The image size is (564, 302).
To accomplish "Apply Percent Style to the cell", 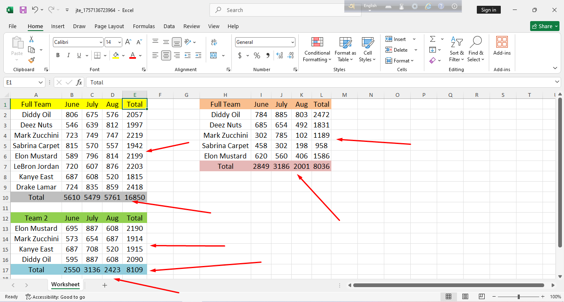I will (257, 55).
